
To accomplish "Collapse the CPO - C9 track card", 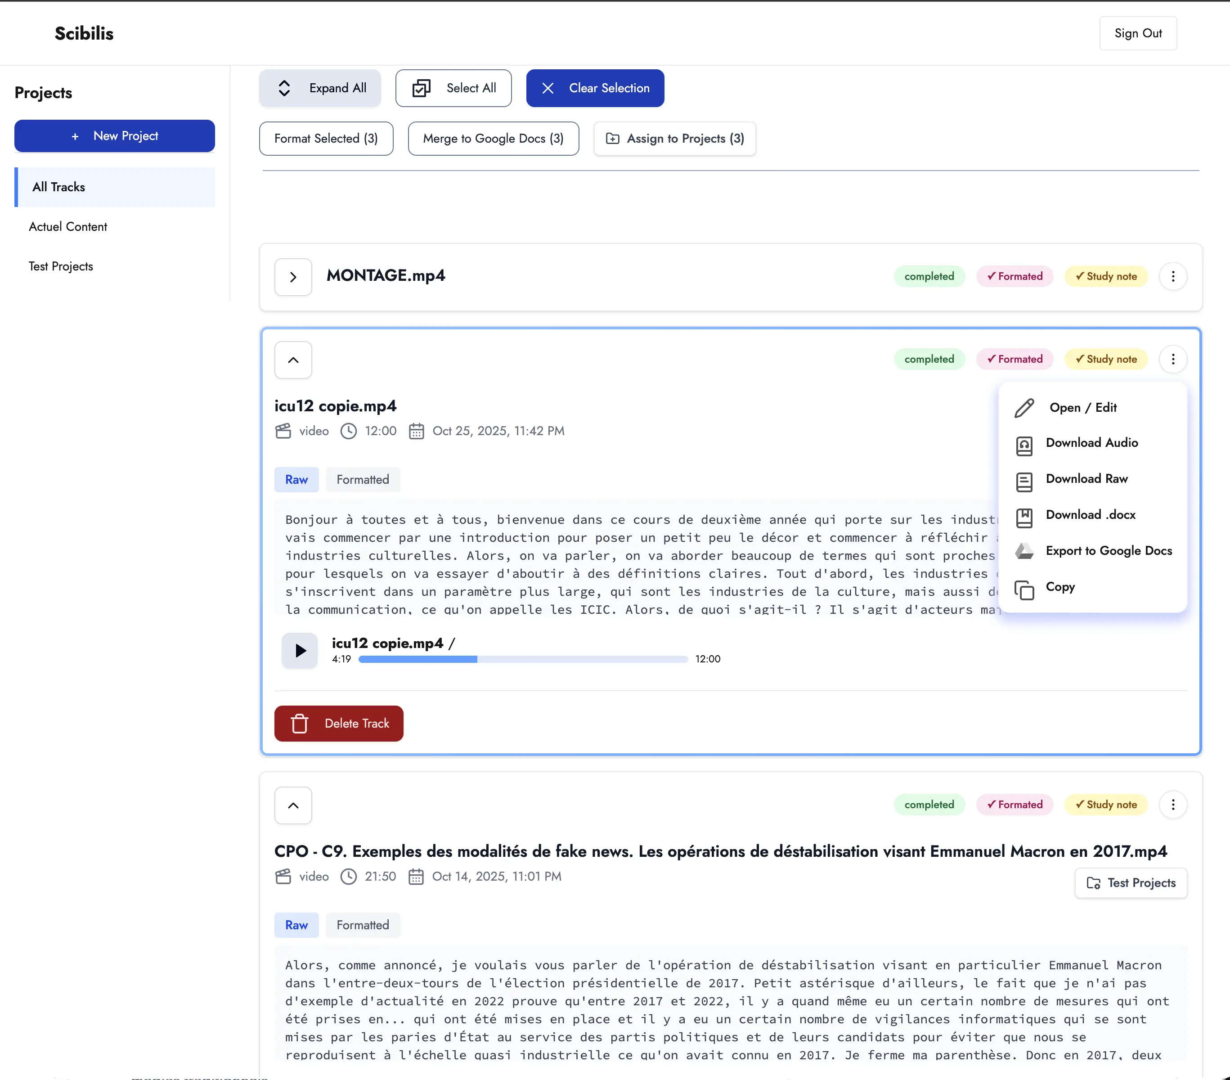I will pyautogui.click(x=293, y=805).
